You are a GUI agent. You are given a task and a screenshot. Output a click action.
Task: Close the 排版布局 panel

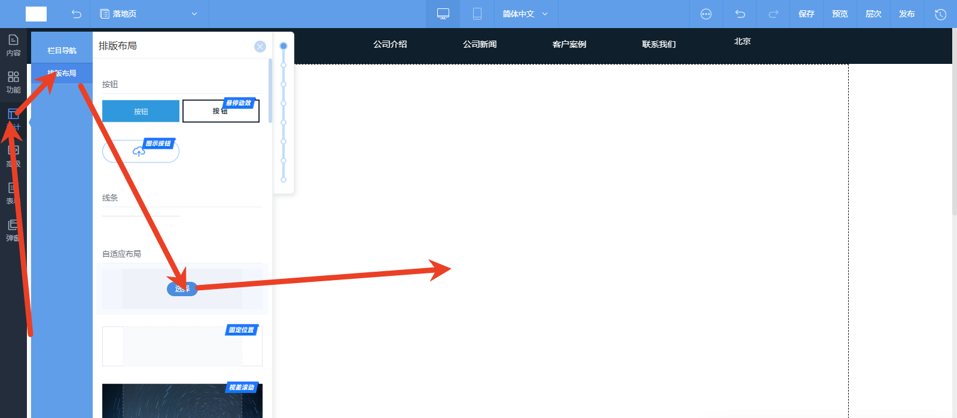point(260,47)
